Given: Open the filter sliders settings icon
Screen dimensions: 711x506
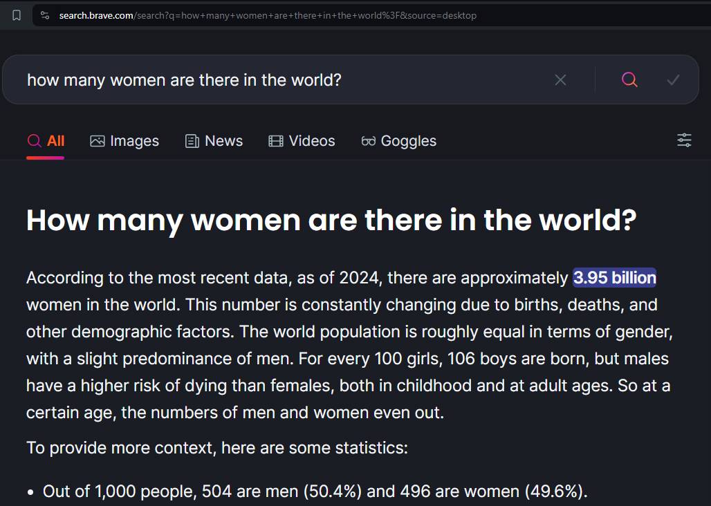Looking at the screenshot, I should [684, 141].
